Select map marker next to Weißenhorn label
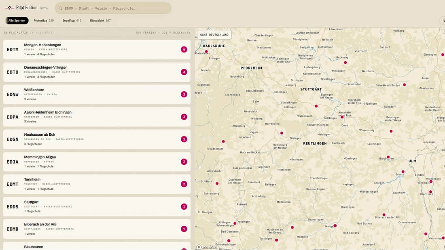Viewport: 445px width, 250px height. click(431, 182)
